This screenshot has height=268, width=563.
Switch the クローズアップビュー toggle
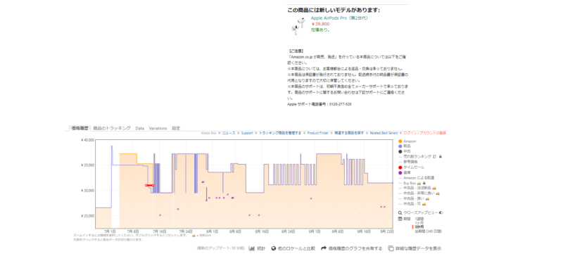click(441, 212)
